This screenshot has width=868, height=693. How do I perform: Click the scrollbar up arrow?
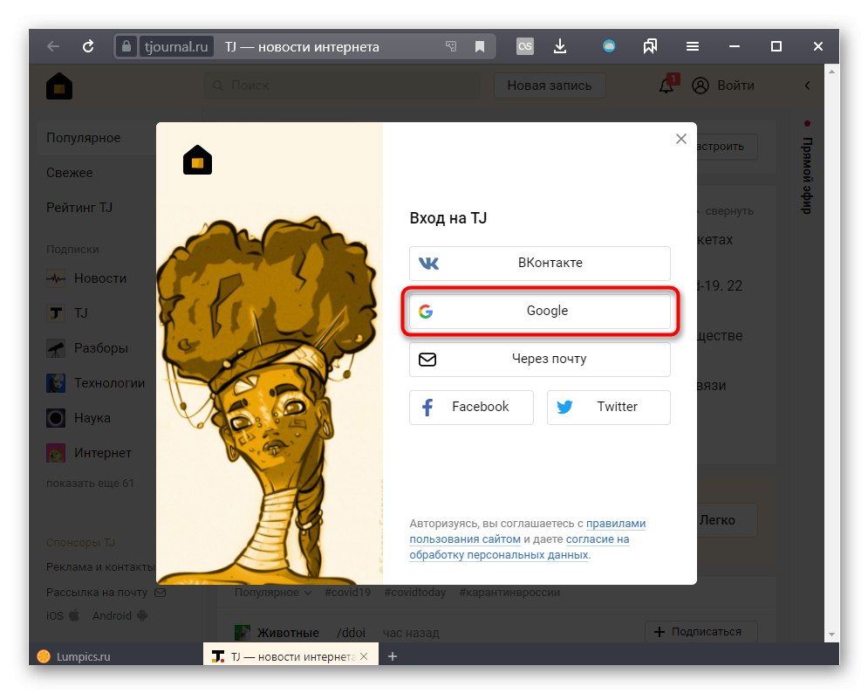831,72
